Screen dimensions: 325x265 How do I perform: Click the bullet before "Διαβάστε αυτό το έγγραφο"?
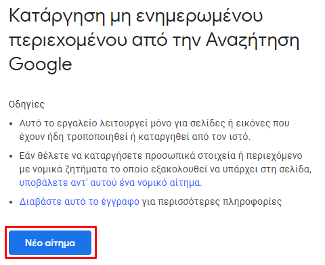pyautogui.click(x=11, y=202)
